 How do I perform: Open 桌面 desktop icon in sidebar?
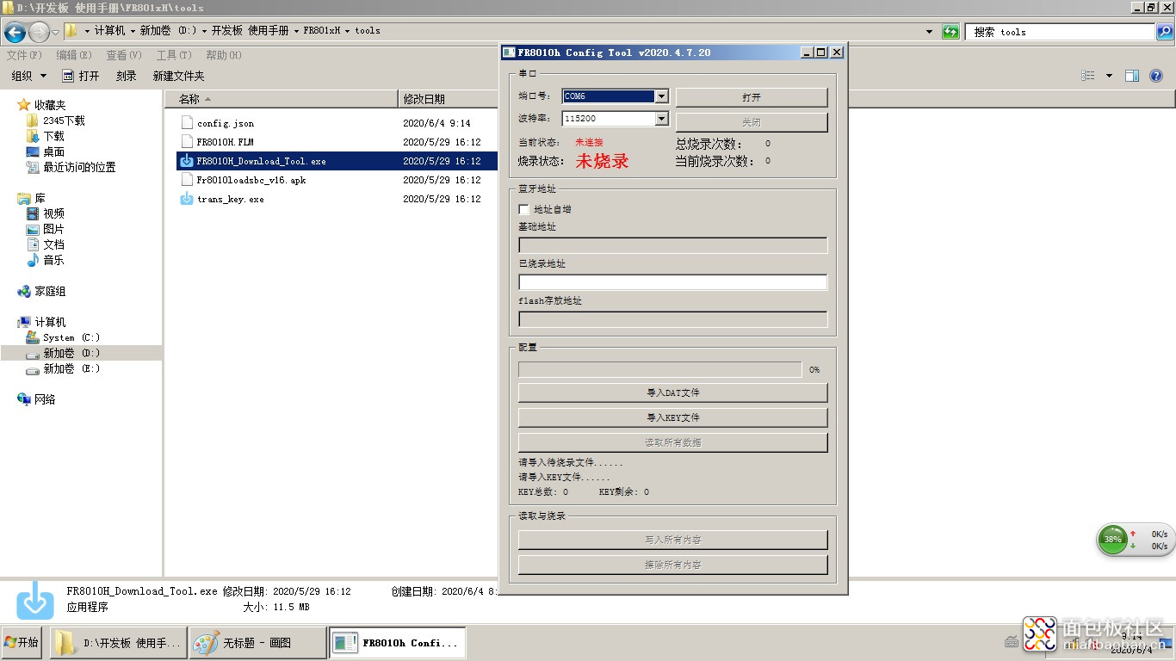click(x=33, y=151)
